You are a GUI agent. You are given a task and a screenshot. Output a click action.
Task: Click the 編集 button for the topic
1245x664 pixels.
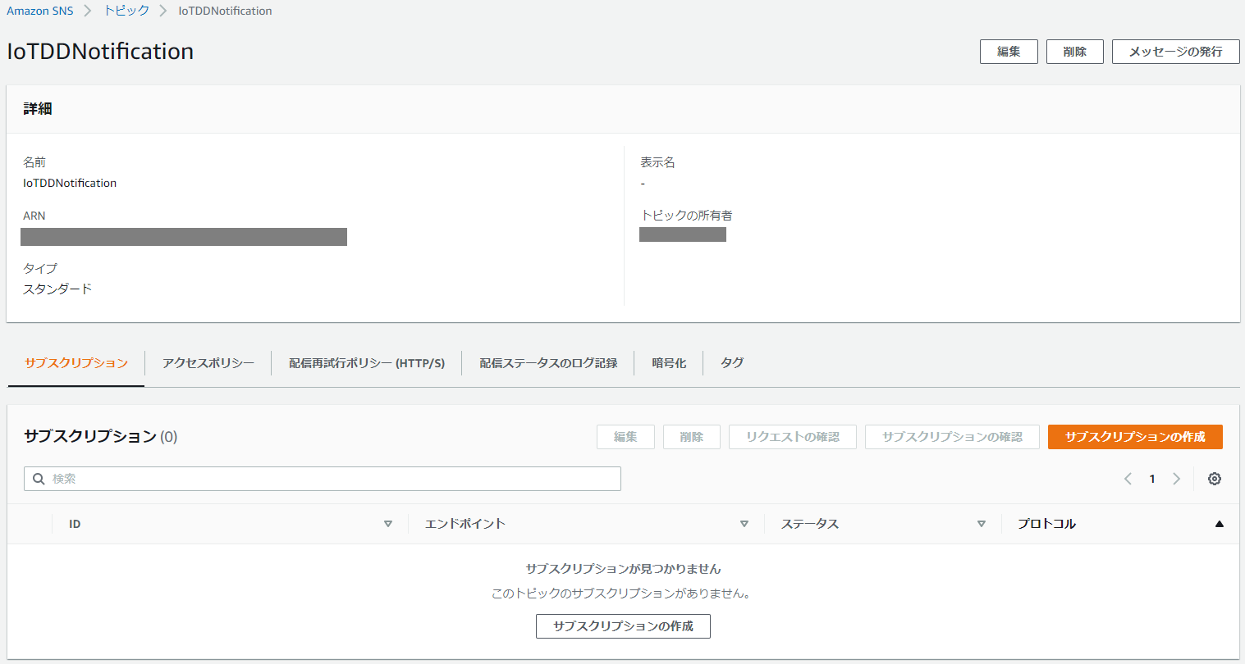tap(1008, 52)
